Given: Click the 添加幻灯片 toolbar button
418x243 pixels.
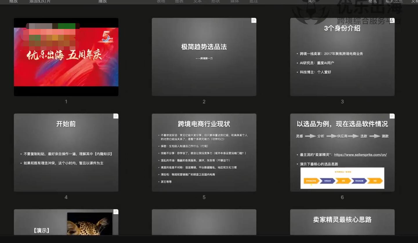Looking at the screenshot, I should 40,1.
